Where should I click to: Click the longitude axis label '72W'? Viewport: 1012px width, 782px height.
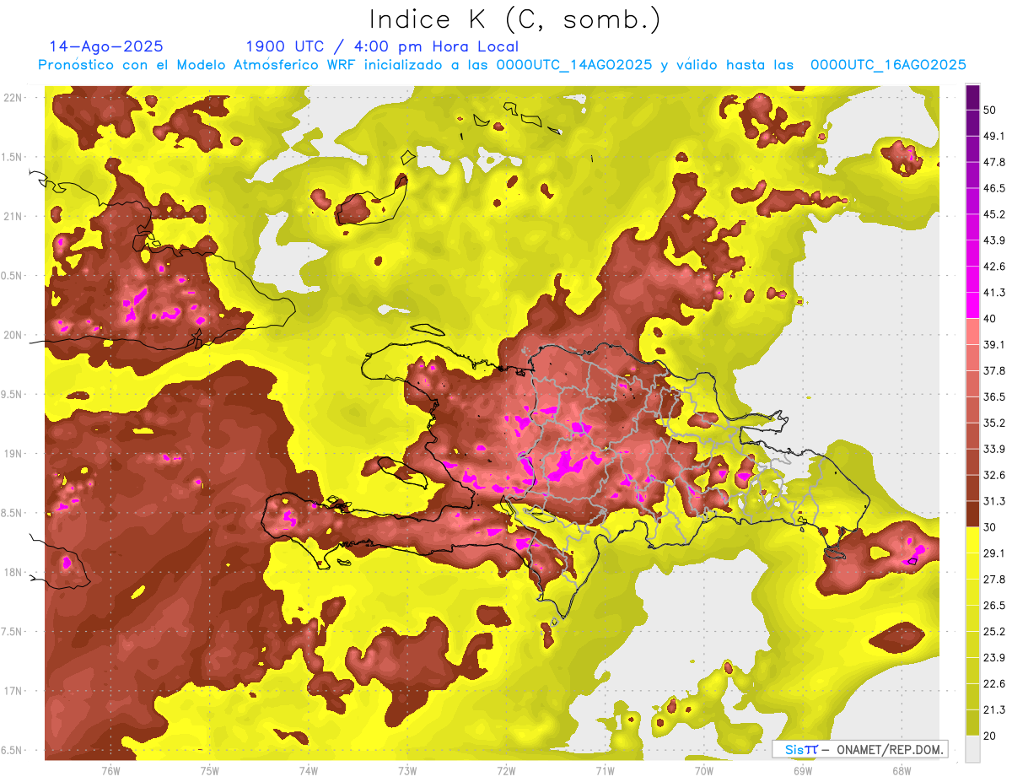pyautogui.click(x=506, y=771)
